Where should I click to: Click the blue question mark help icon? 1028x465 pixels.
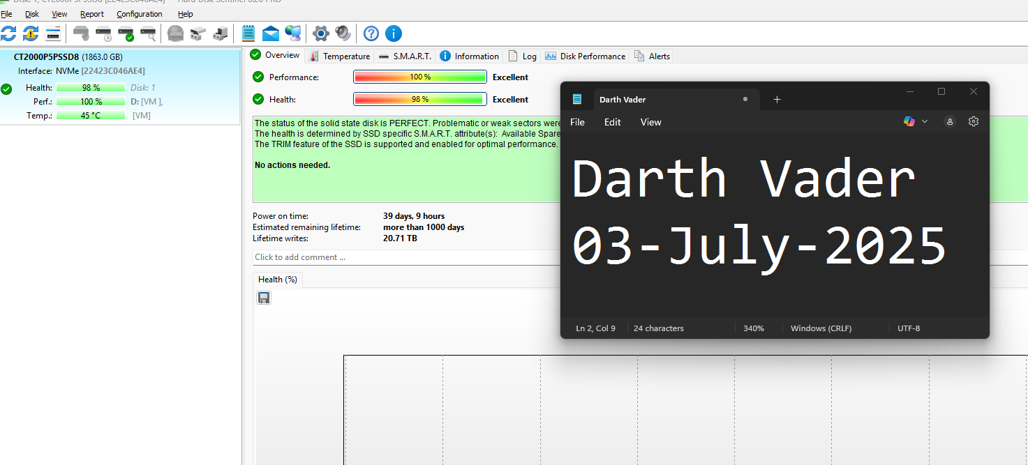tap(371, 33)
